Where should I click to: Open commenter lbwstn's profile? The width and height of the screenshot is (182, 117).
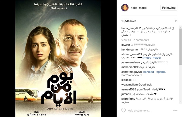[126, 45]
